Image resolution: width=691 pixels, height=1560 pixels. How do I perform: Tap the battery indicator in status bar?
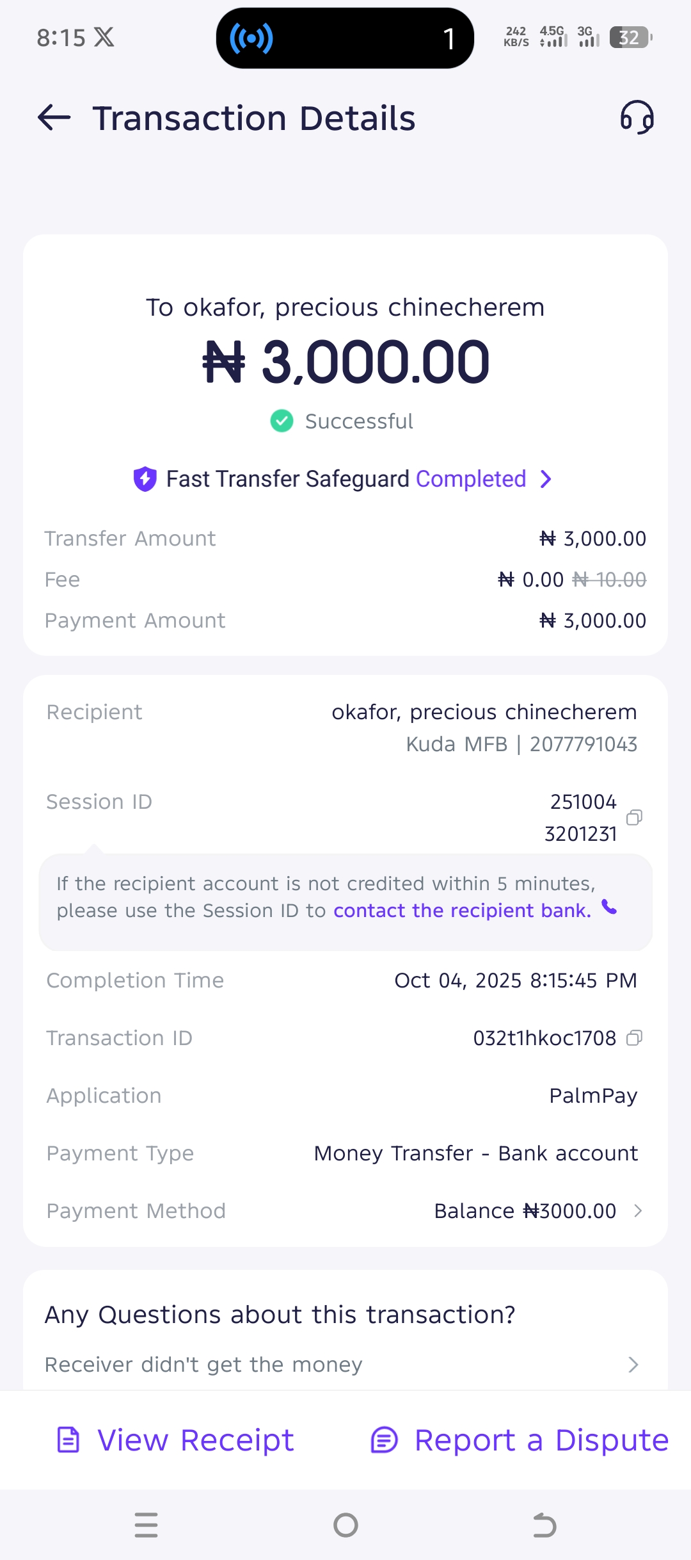(x=630, y=38)
